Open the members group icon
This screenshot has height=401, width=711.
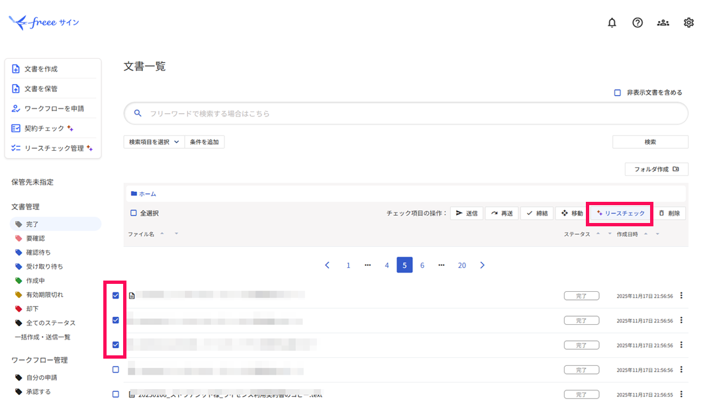(663, 22)
